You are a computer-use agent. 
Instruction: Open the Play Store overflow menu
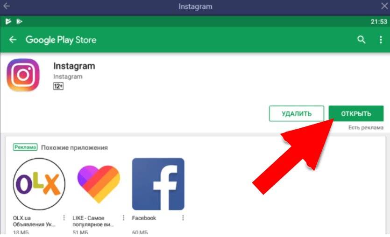pyautogui.click(x=381, y=40)
